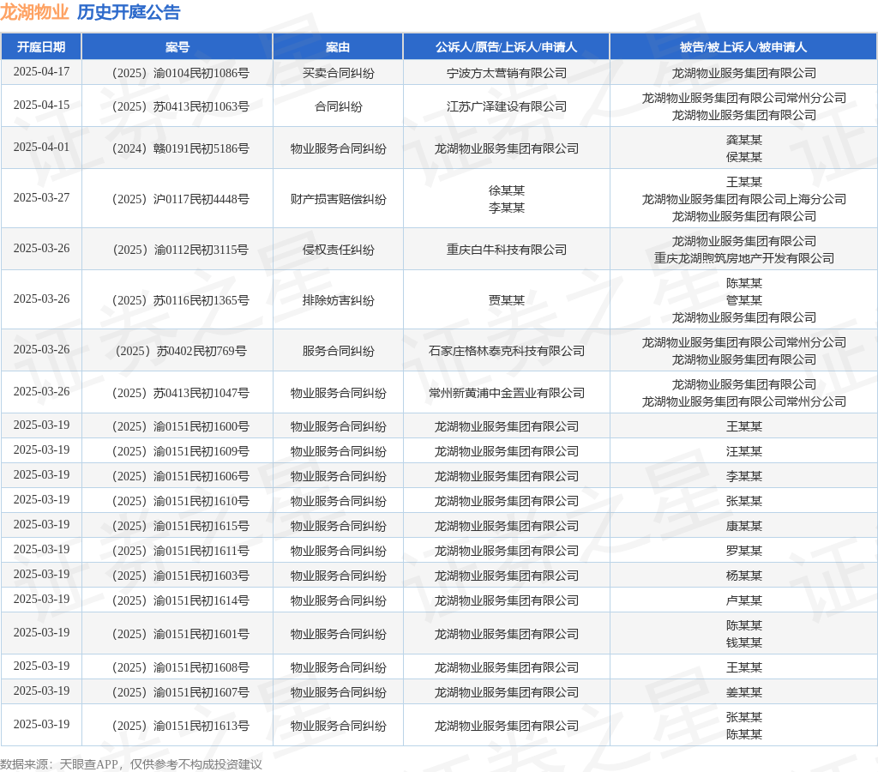Click the 被告/被上诉人/被申请人 column header
Screen dimensions: 878x772
743,47
